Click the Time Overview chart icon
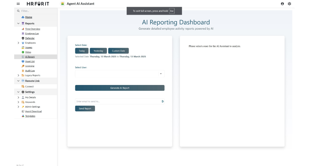Image resolution: width=312 pixels, height=166 pixels. pos(23,29)
